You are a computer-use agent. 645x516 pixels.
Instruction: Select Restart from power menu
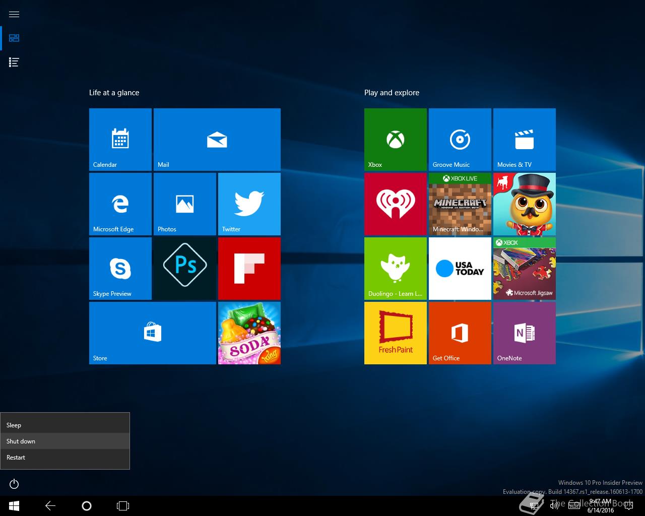coord(65,458)
